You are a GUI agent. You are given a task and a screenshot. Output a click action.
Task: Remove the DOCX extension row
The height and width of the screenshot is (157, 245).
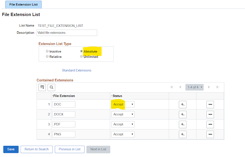pos(210,114)
